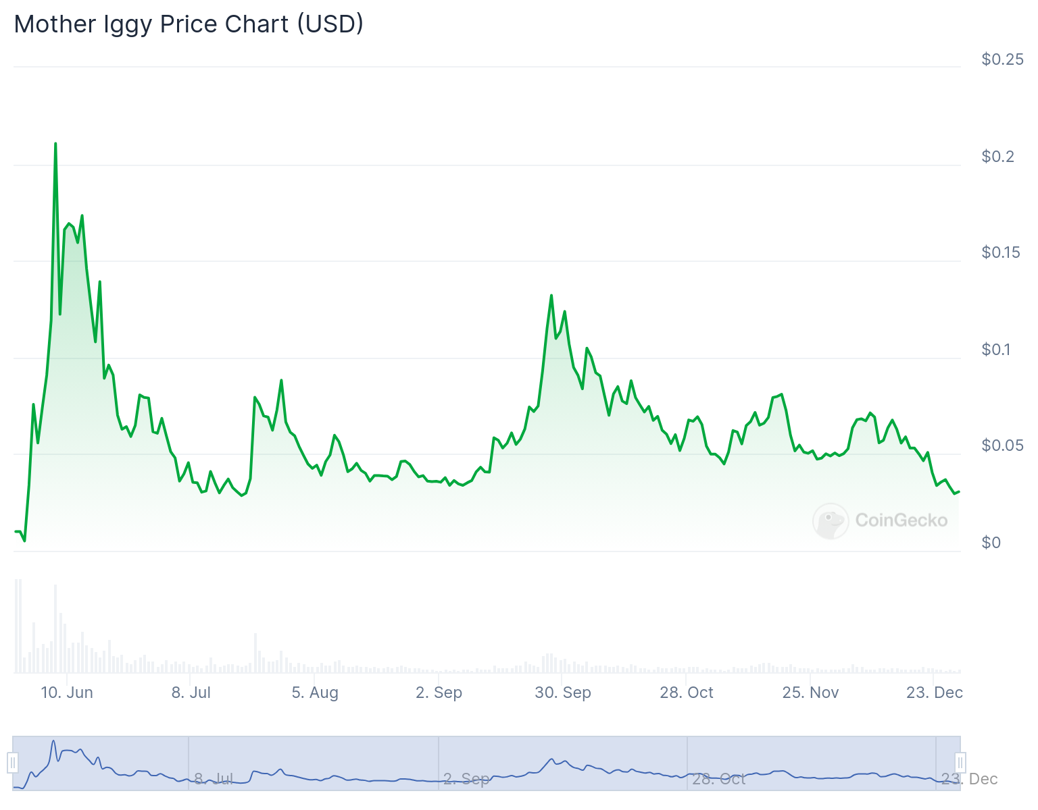
Task: Click the CoinGecko gecko logo watermark
Action: tap(831, 520)
